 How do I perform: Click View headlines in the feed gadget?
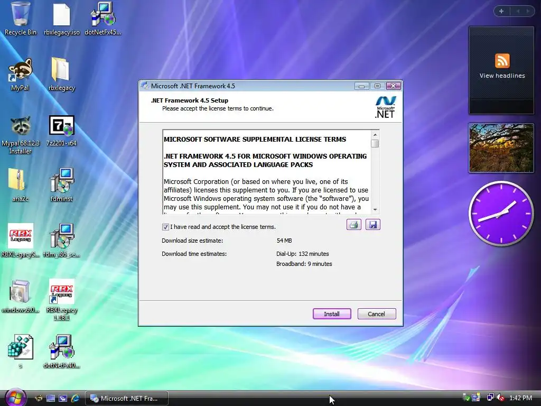[x=502, y=76]
